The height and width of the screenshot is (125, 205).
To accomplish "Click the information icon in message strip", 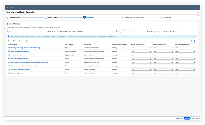I will coord(9,36).
